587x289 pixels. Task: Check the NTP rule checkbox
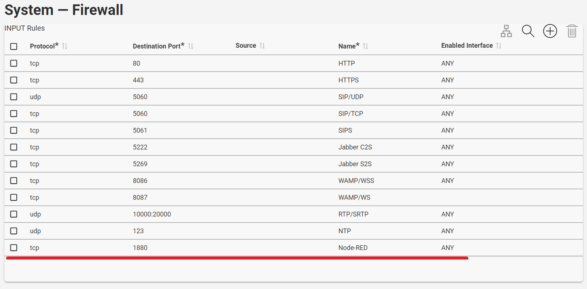click(x=14, y=231)
